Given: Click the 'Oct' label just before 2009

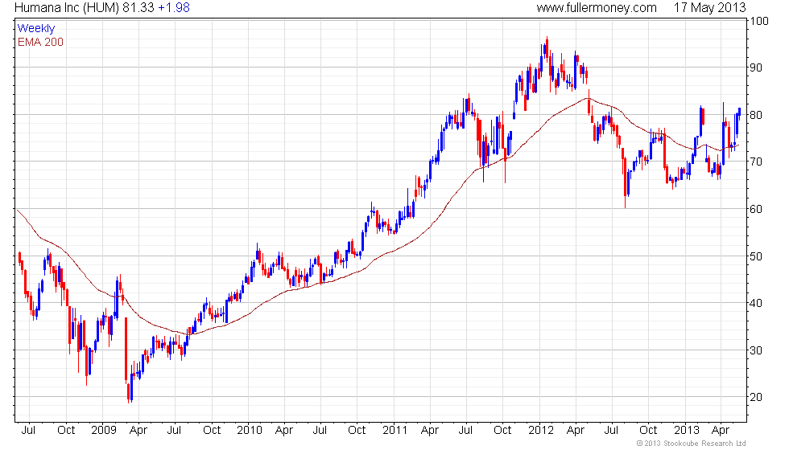Looking at the screenshot, I should click(x=66, y=431).
